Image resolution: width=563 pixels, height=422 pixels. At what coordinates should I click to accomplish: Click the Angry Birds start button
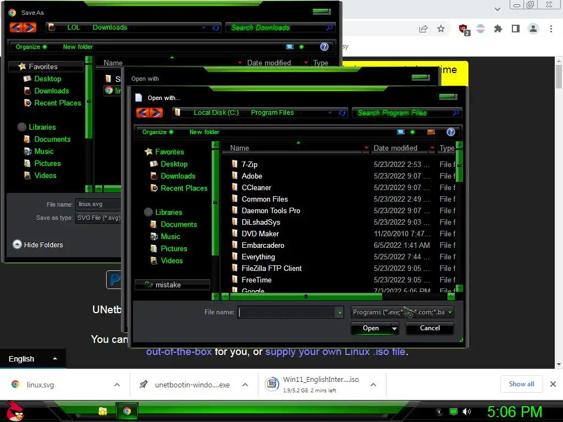point(15,411)
